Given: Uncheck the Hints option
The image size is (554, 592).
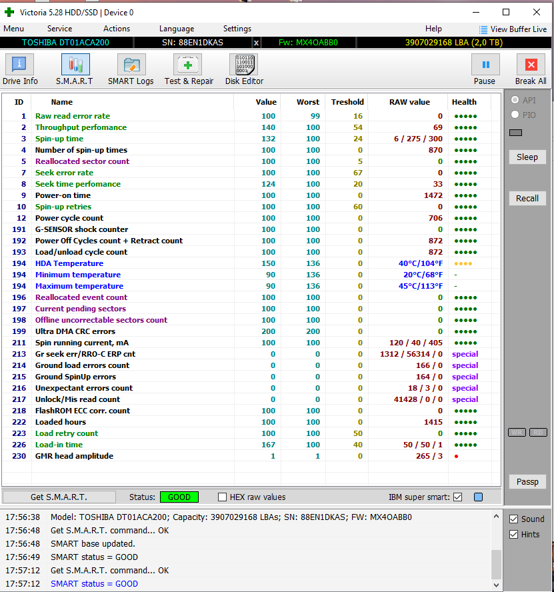Looking at the screenshot, I should pyautogui.click(x=513, y=534).
